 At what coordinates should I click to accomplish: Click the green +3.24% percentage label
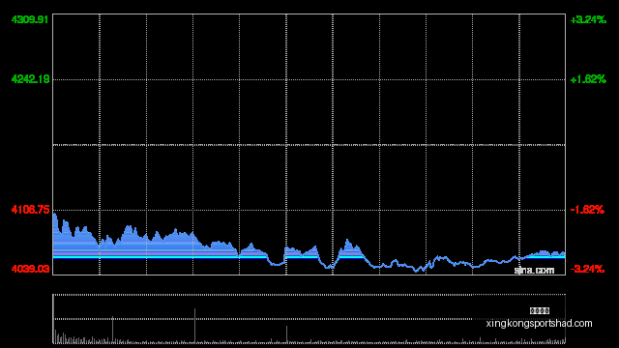pyautogui.click(x=588, y=19)
